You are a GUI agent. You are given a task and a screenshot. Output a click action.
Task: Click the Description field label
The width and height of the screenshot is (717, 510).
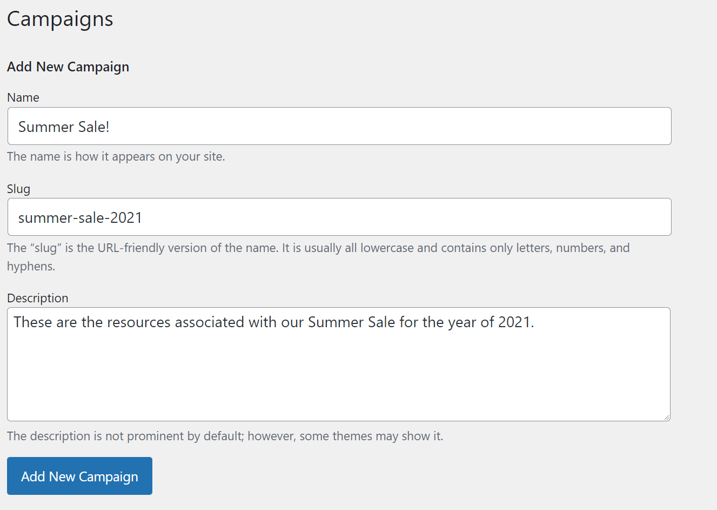(x=38, y=299)
